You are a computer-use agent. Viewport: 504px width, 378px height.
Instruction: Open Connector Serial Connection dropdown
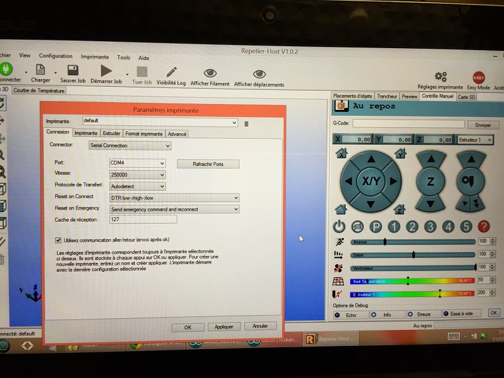click(x=130, y=145)
